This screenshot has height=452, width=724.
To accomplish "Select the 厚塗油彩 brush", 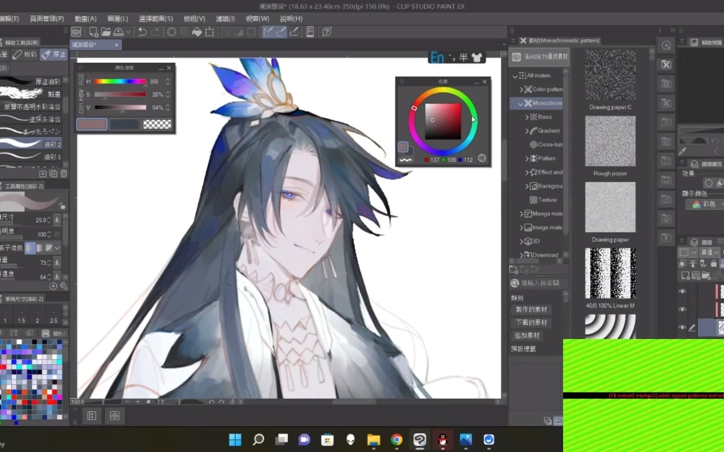I will pyautogui.click(x=31, y=81).
